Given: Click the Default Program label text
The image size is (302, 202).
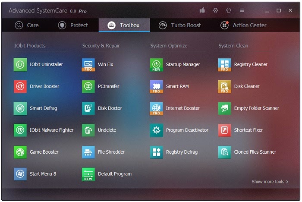Looking at the screenshot, I should 115,174.
